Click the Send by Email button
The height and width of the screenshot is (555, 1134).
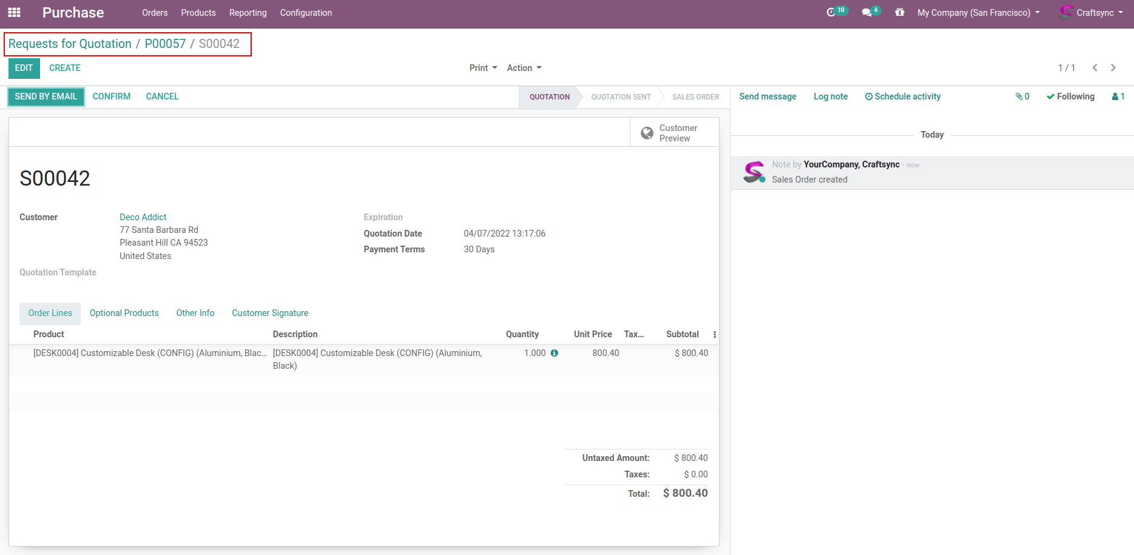pyautogui.click(x=46, y=96)
